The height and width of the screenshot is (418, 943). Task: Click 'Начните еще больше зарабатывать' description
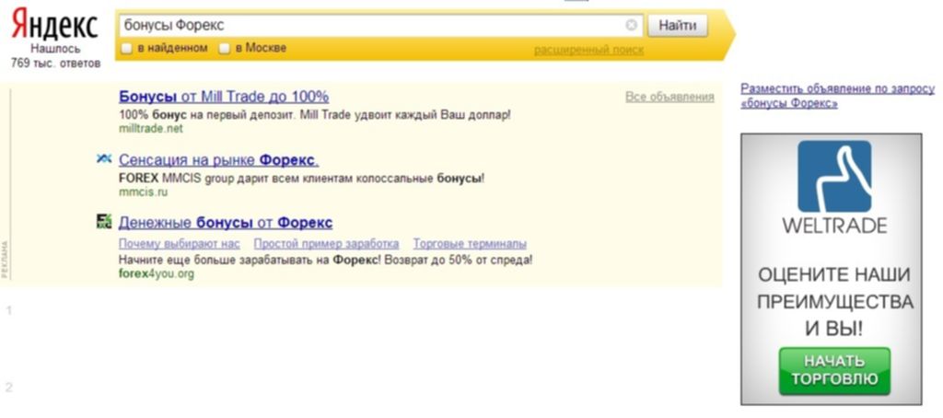(x=325, y=260)
